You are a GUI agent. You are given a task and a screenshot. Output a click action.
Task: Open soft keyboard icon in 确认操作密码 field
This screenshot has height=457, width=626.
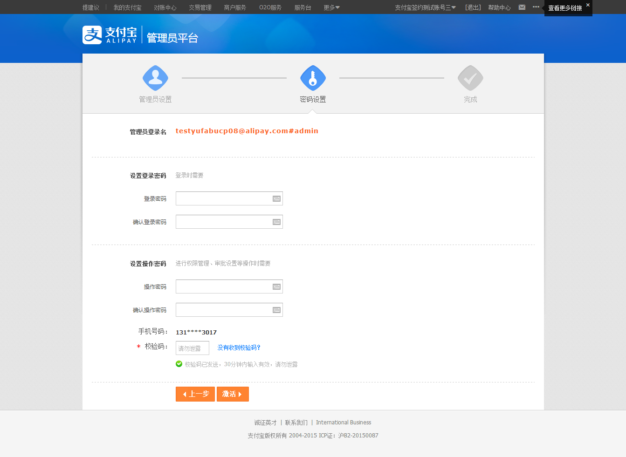click(x=276, y=310)
